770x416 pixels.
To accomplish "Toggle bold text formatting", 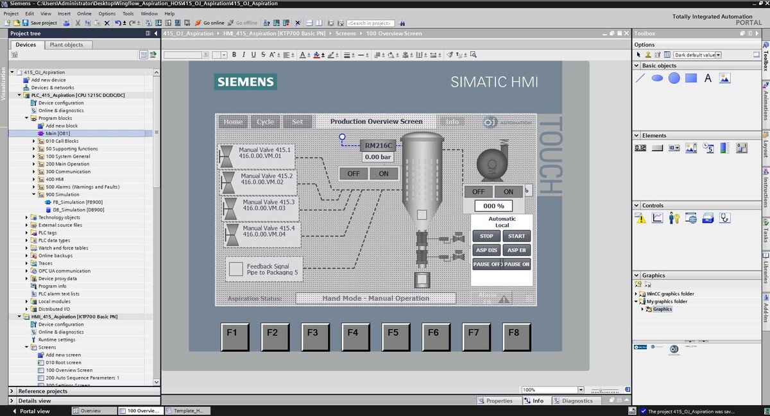I will (x=234, y=55).
